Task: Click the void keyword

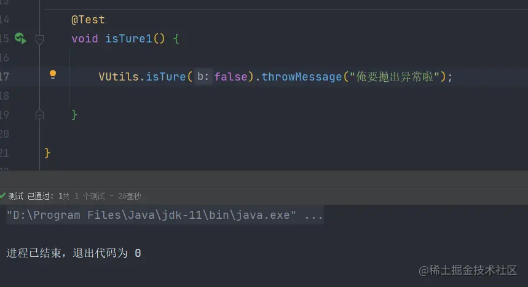Action: 85,38
